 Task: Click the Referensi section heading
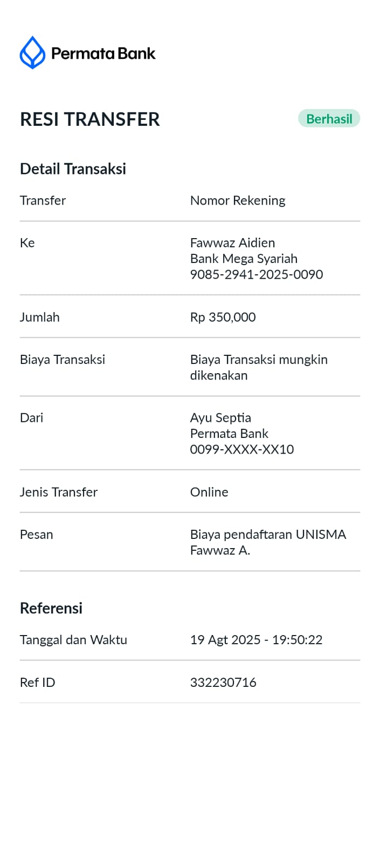coord(51,608)
